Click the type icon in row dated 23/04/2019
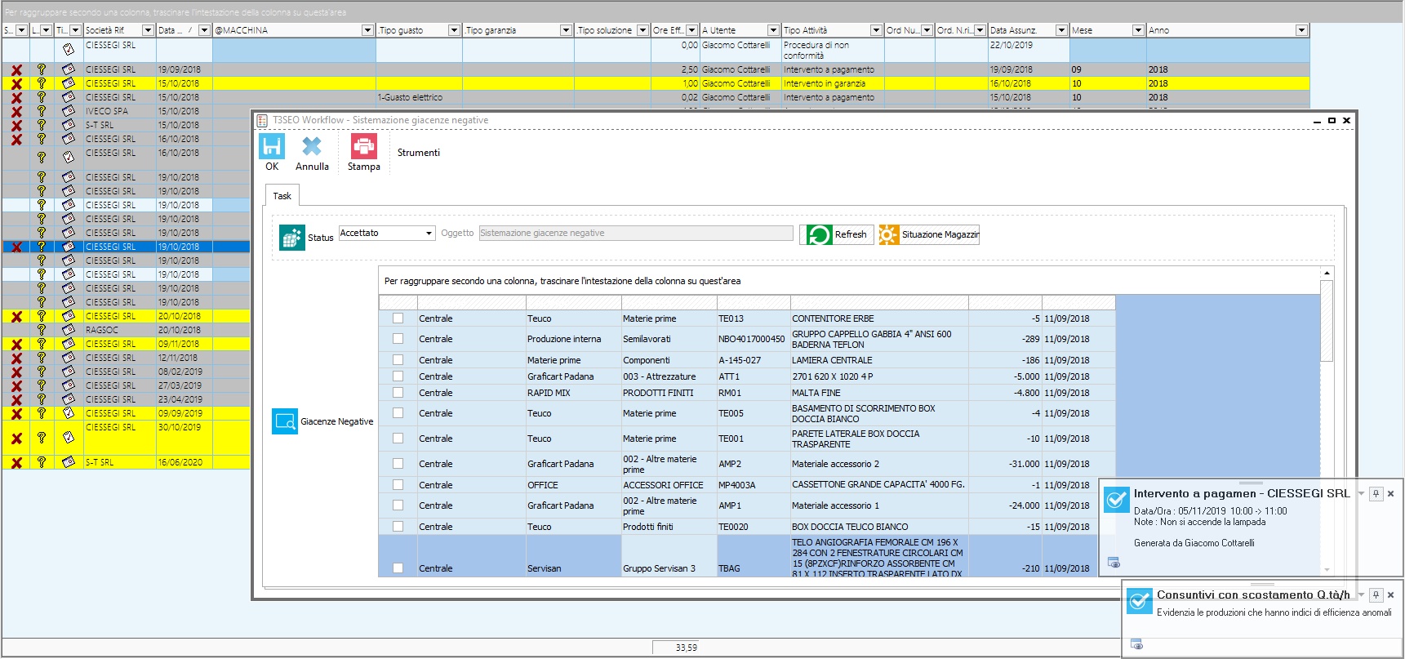This screenshot has height=659, width=1405. tap(69, 399)
